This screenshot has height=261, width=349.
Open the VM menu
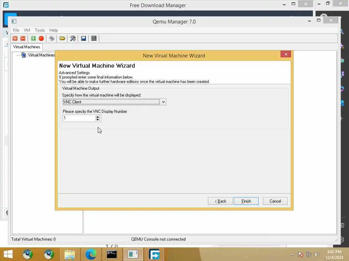click(x=27, y=30)
